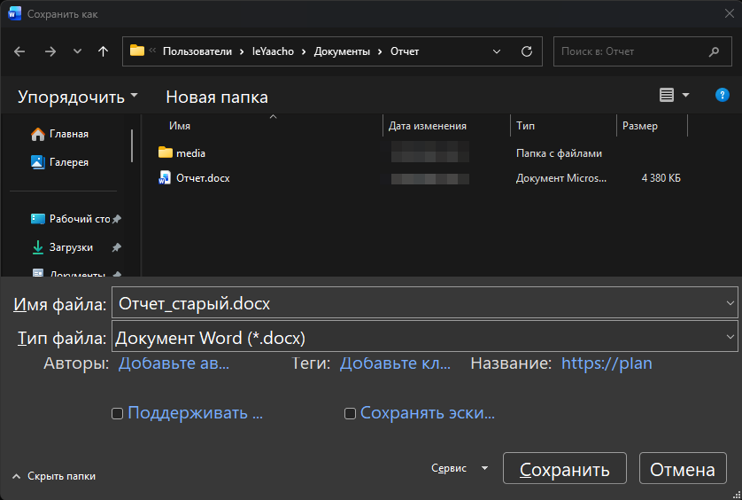742x500 pixels.
Task: Toggle the Поддерживать ... checkbox
Action: point(118,414)
